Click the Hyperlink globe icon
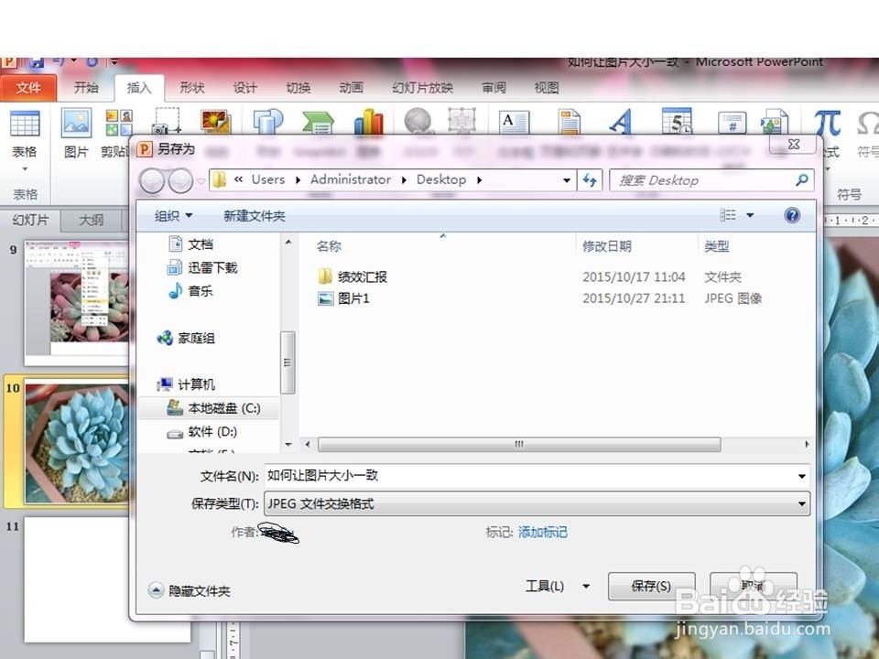The image size is (879, 659). [x=418, y=121]
